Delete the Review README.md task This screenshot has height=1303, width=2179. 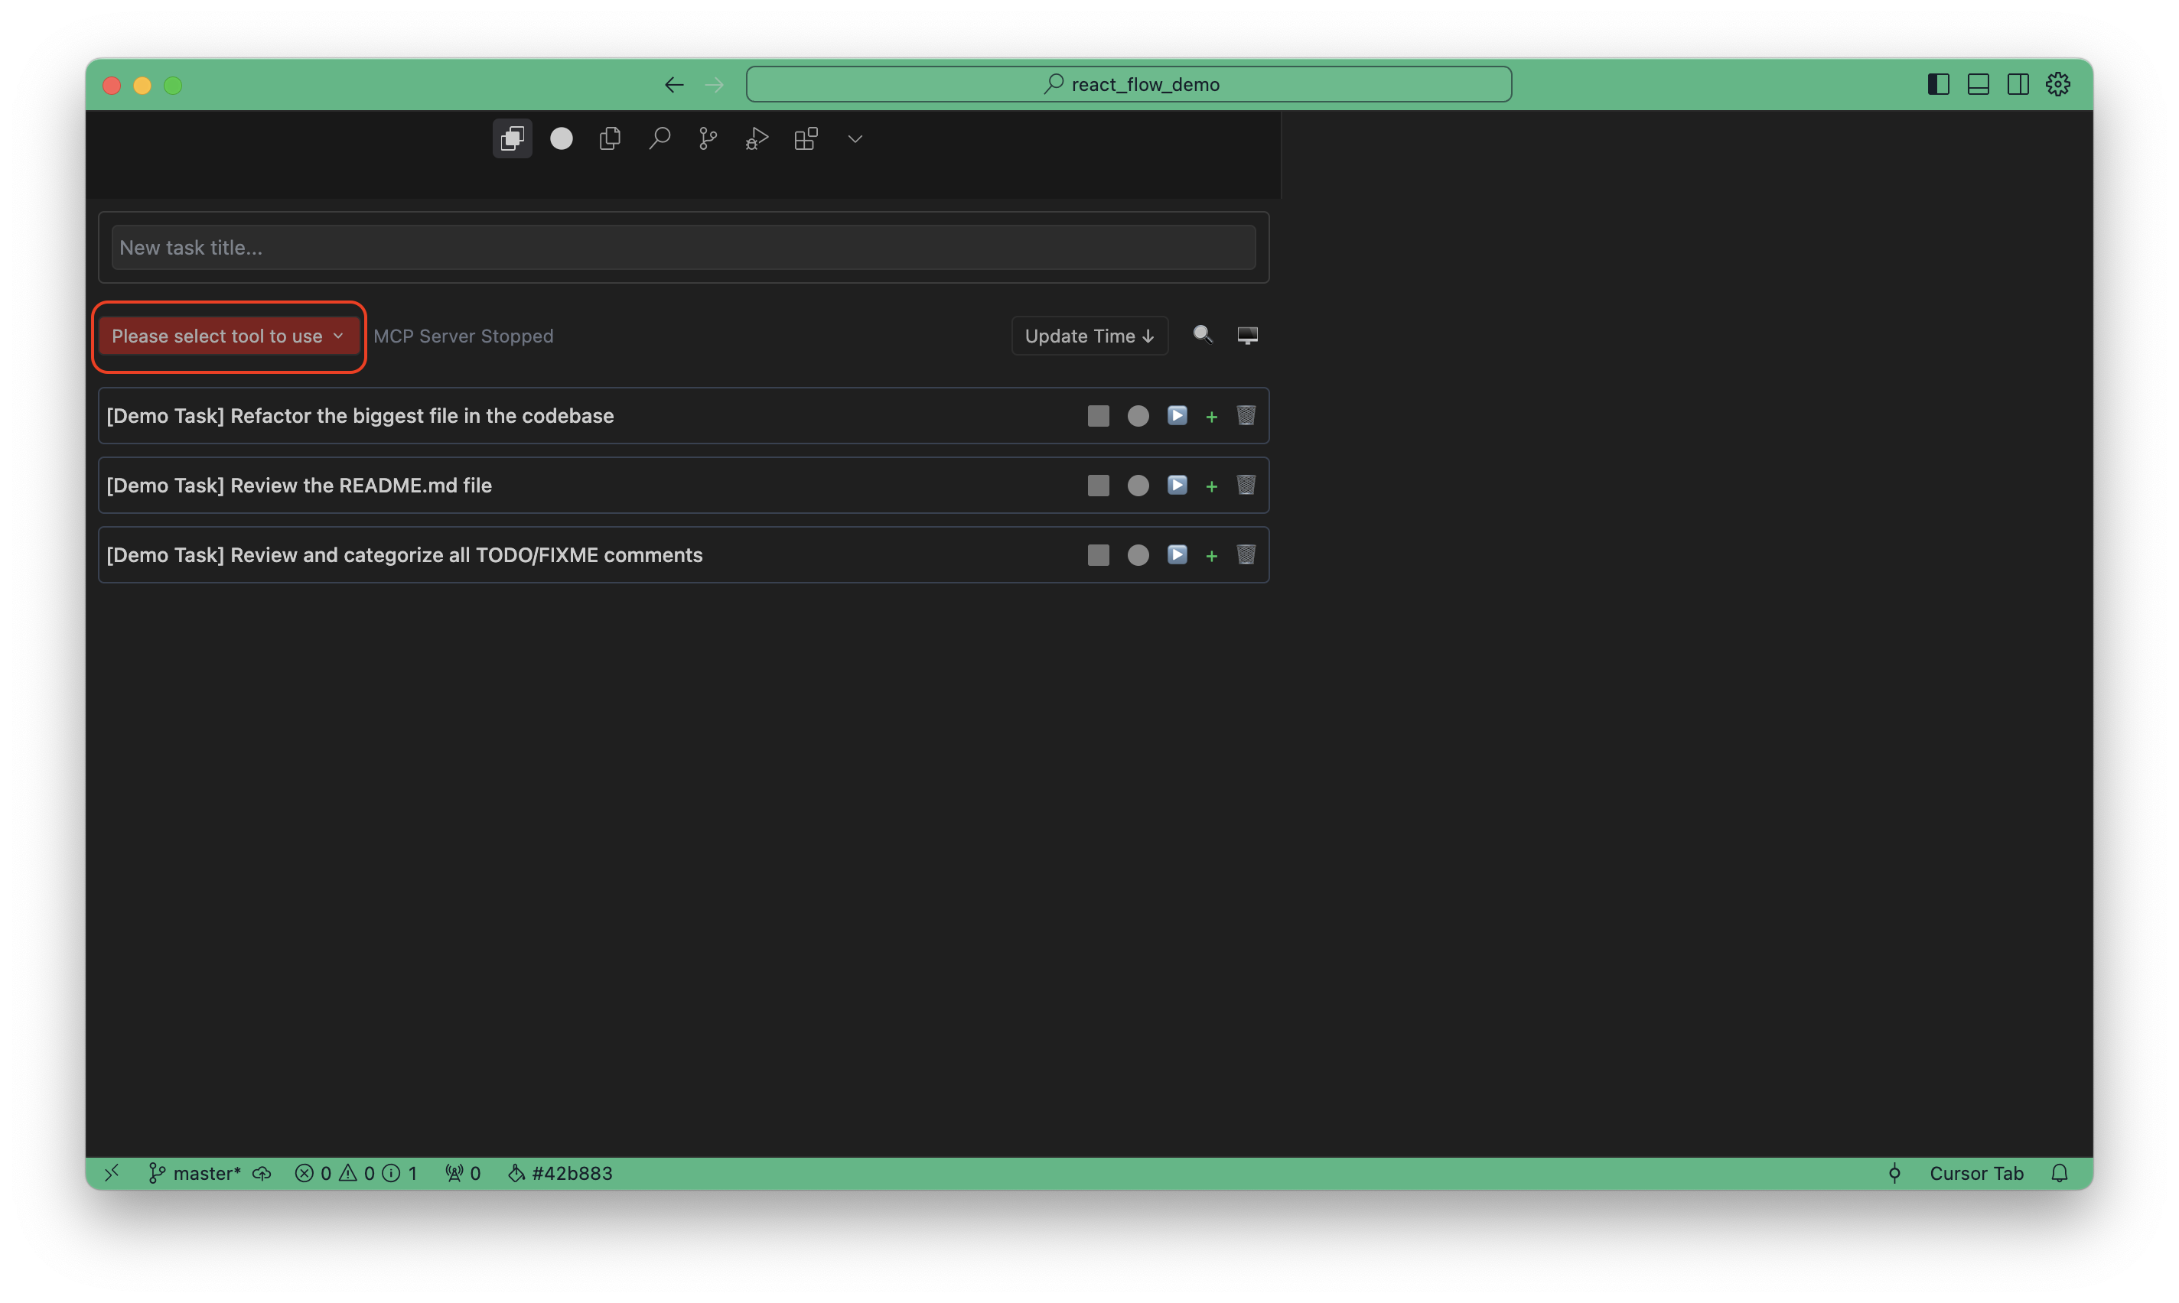click(1246, 485)
